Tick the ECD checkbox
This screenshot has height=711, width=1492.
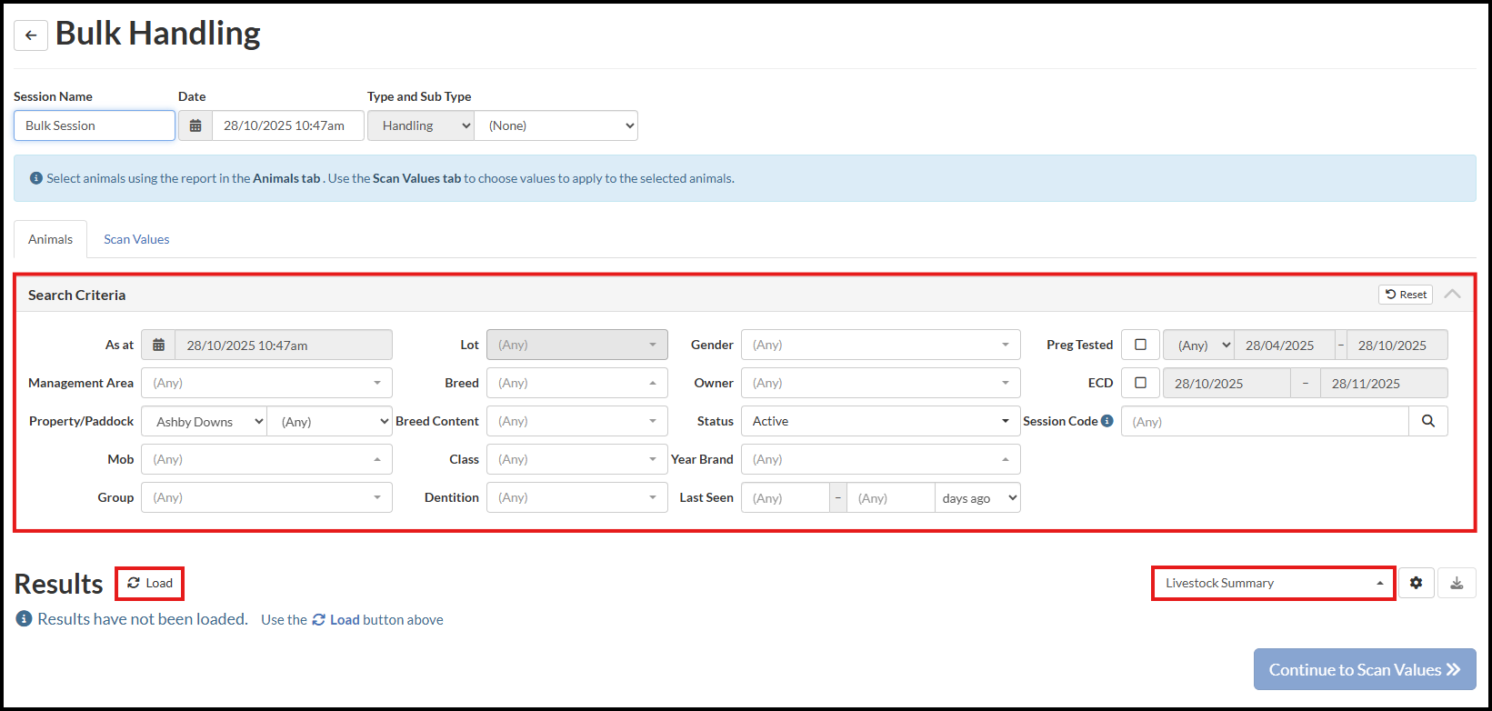point(1140,383)
